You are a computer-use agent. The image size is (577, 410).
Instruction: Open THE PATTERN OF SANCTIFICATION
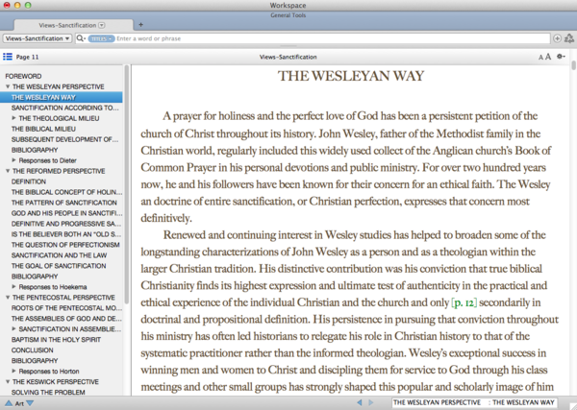click(64, 203)
